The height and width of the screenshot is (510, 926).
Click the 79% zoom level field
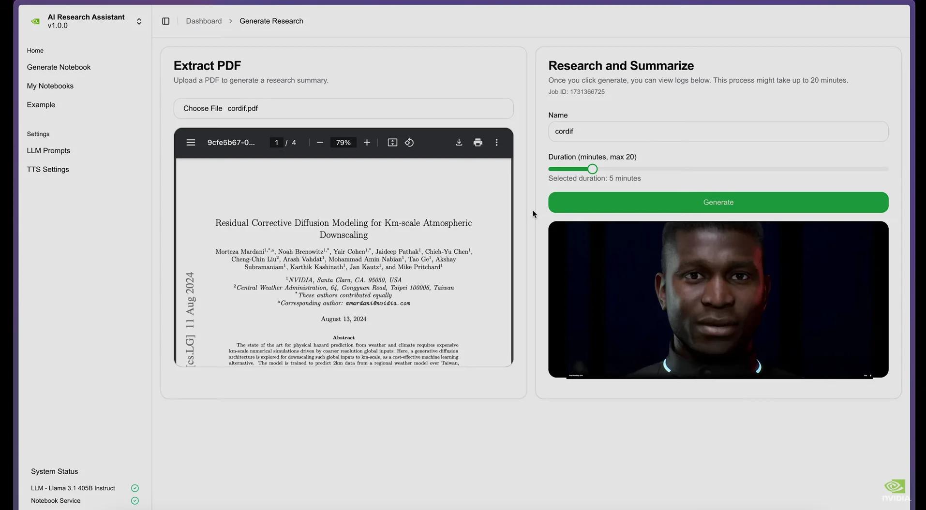click(343, 143)
